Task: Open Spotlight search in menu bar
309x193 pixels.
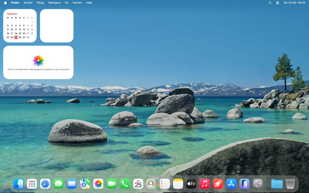Action: [270, 3]
